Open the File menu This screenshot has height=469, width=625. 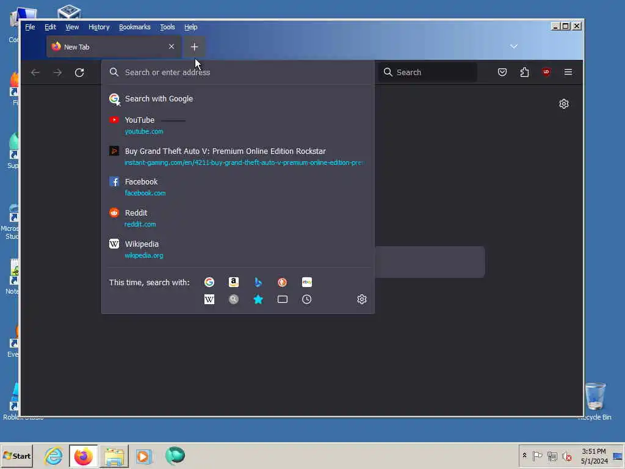coord(30,27)
